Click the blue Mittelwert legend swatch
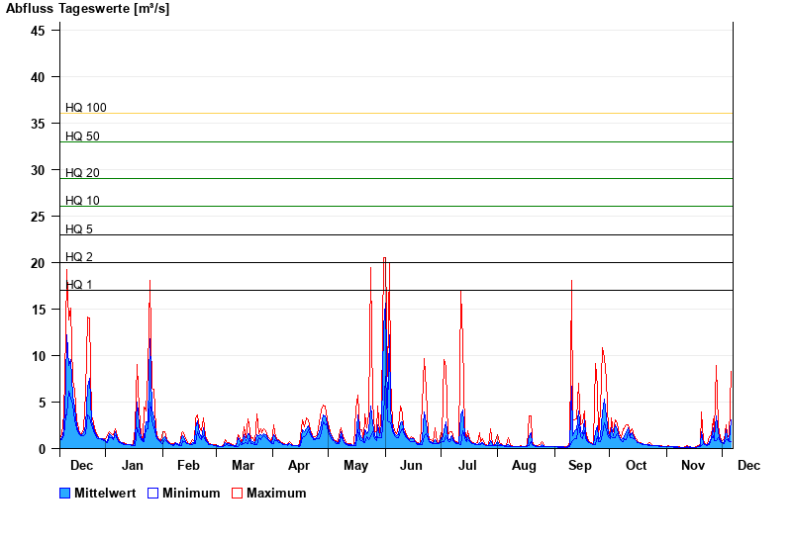The width and height of the screenshot is (792, 544). tap(65, 493)
